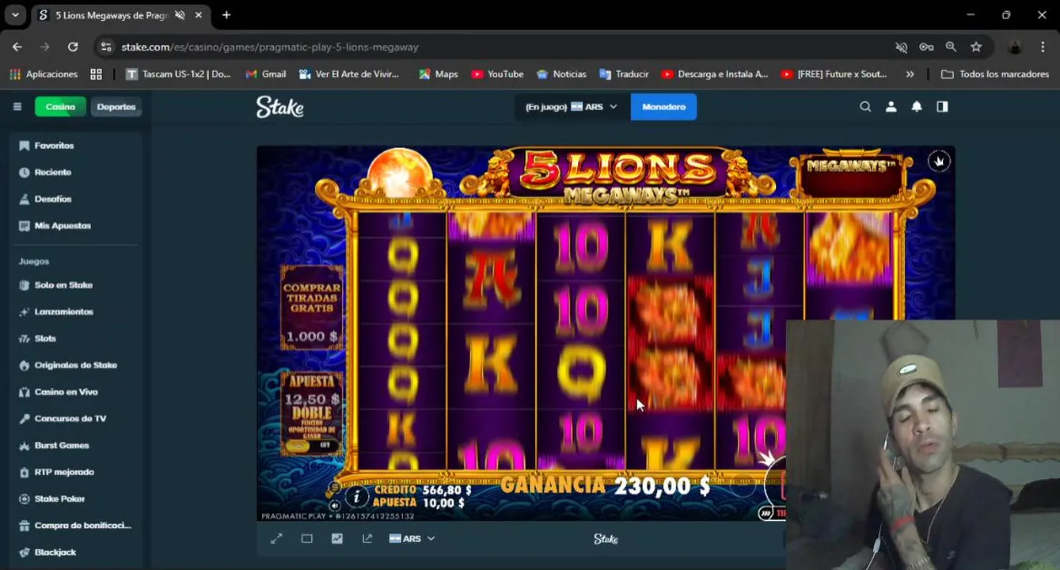Click the download arrow on game corner
1060x570 pixels.
pyautogui.click(x=939, y=161)
